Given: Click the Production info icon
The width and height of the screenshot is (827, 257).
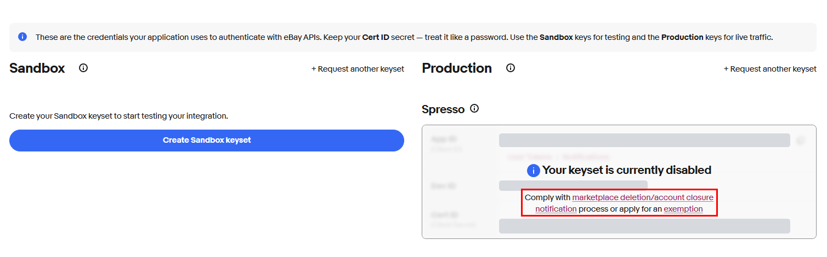Looking at the screenshot, I should (x=511, y=68).
